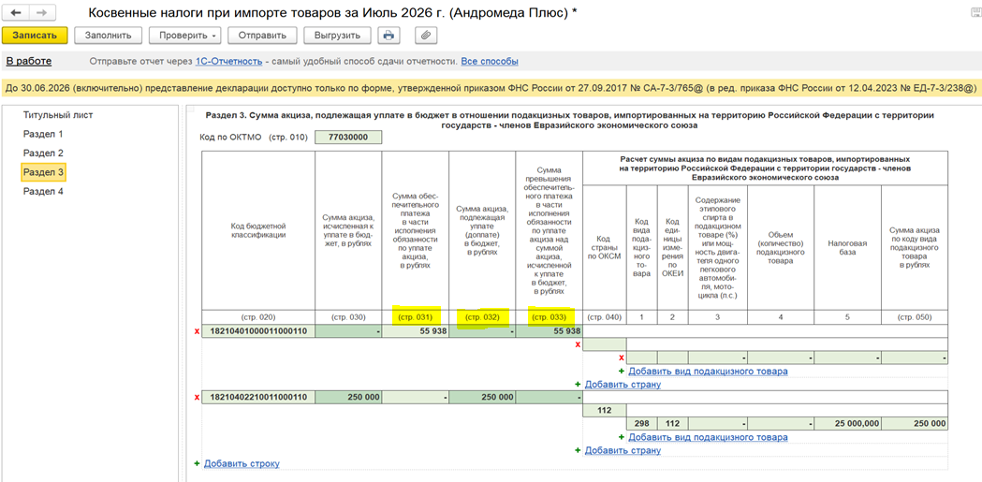The height and width of the screenshot is (482, 982).
Task: Click the highlighted (стр. 031) header label
Action: point(416,317)
